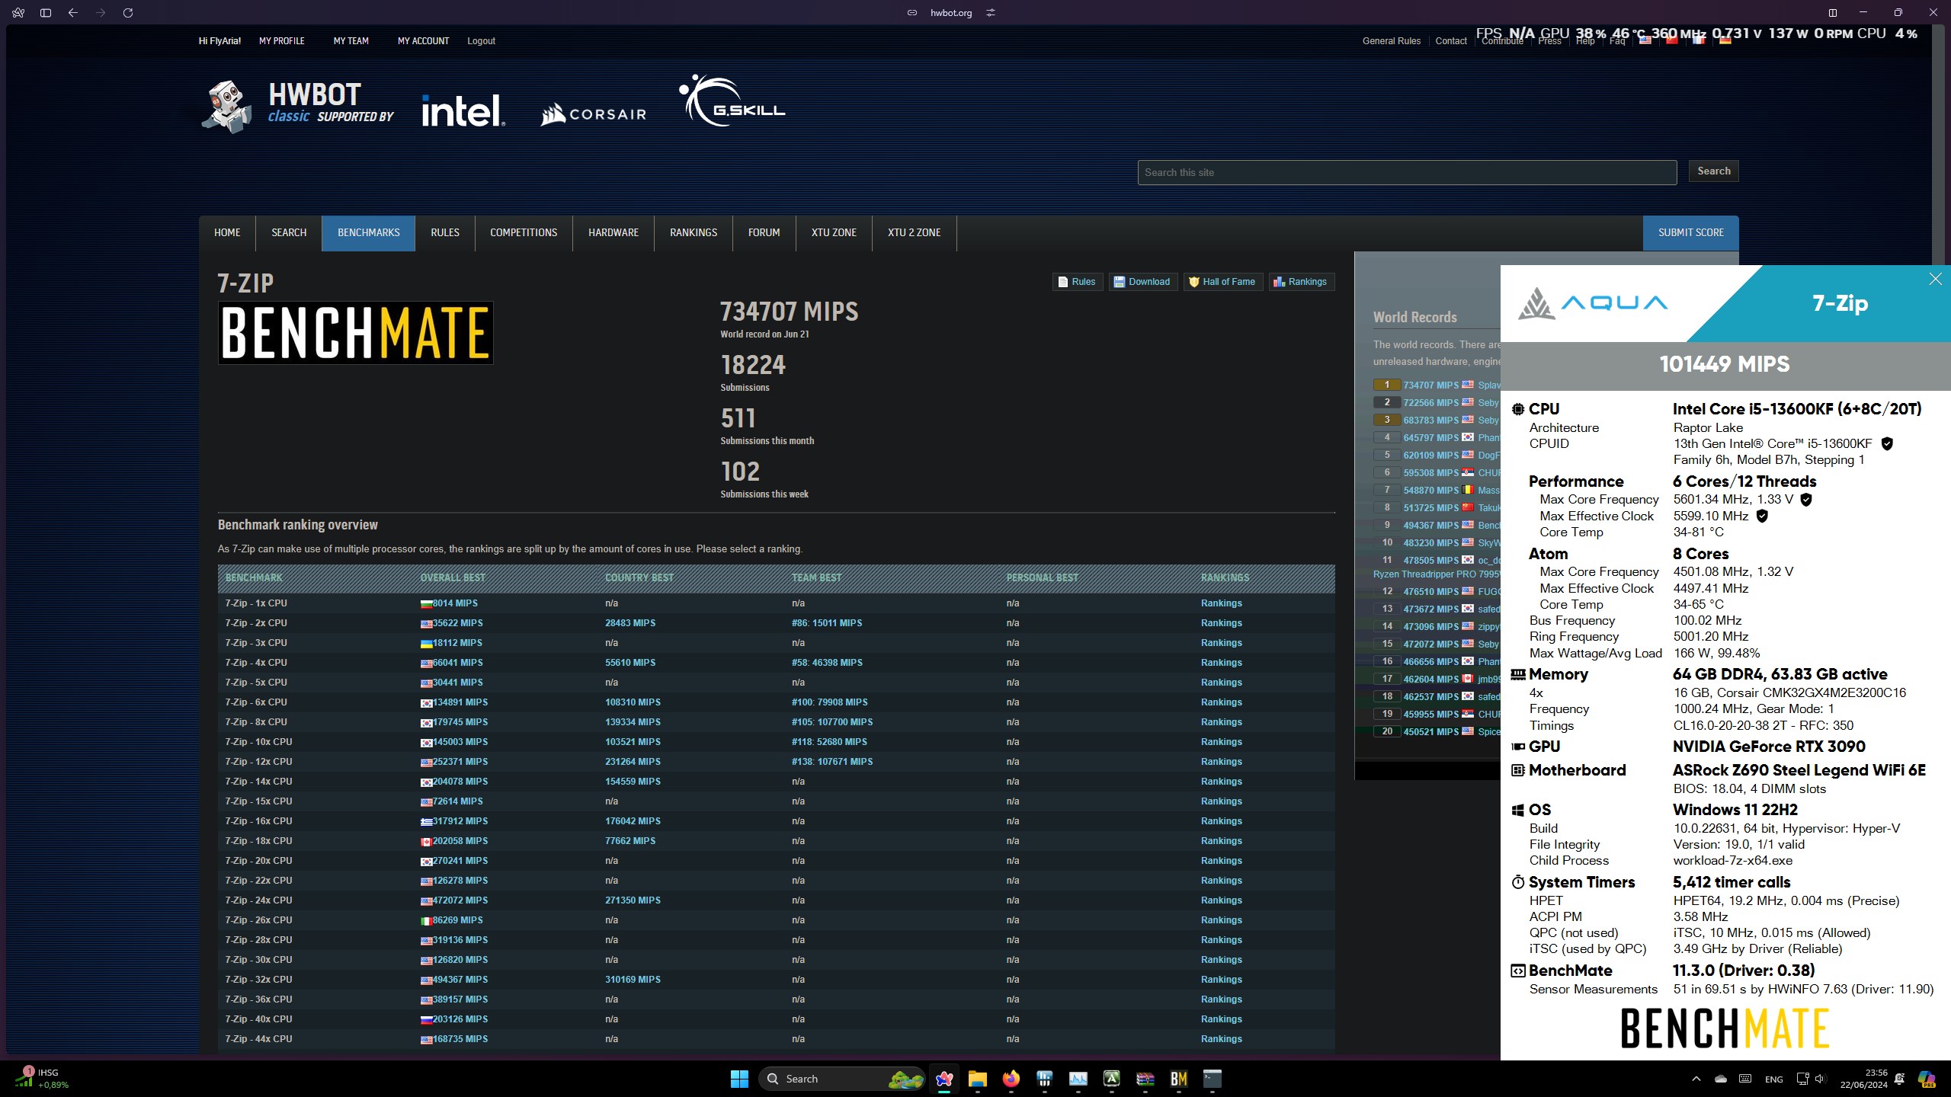Click in the Windows taskbar search box
This screenshot has width=1951, height=1097.
point(841,1079)
